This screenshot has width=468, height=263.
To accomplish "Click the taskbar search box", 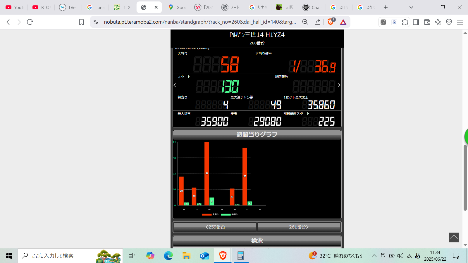I will tap(70, 256).
